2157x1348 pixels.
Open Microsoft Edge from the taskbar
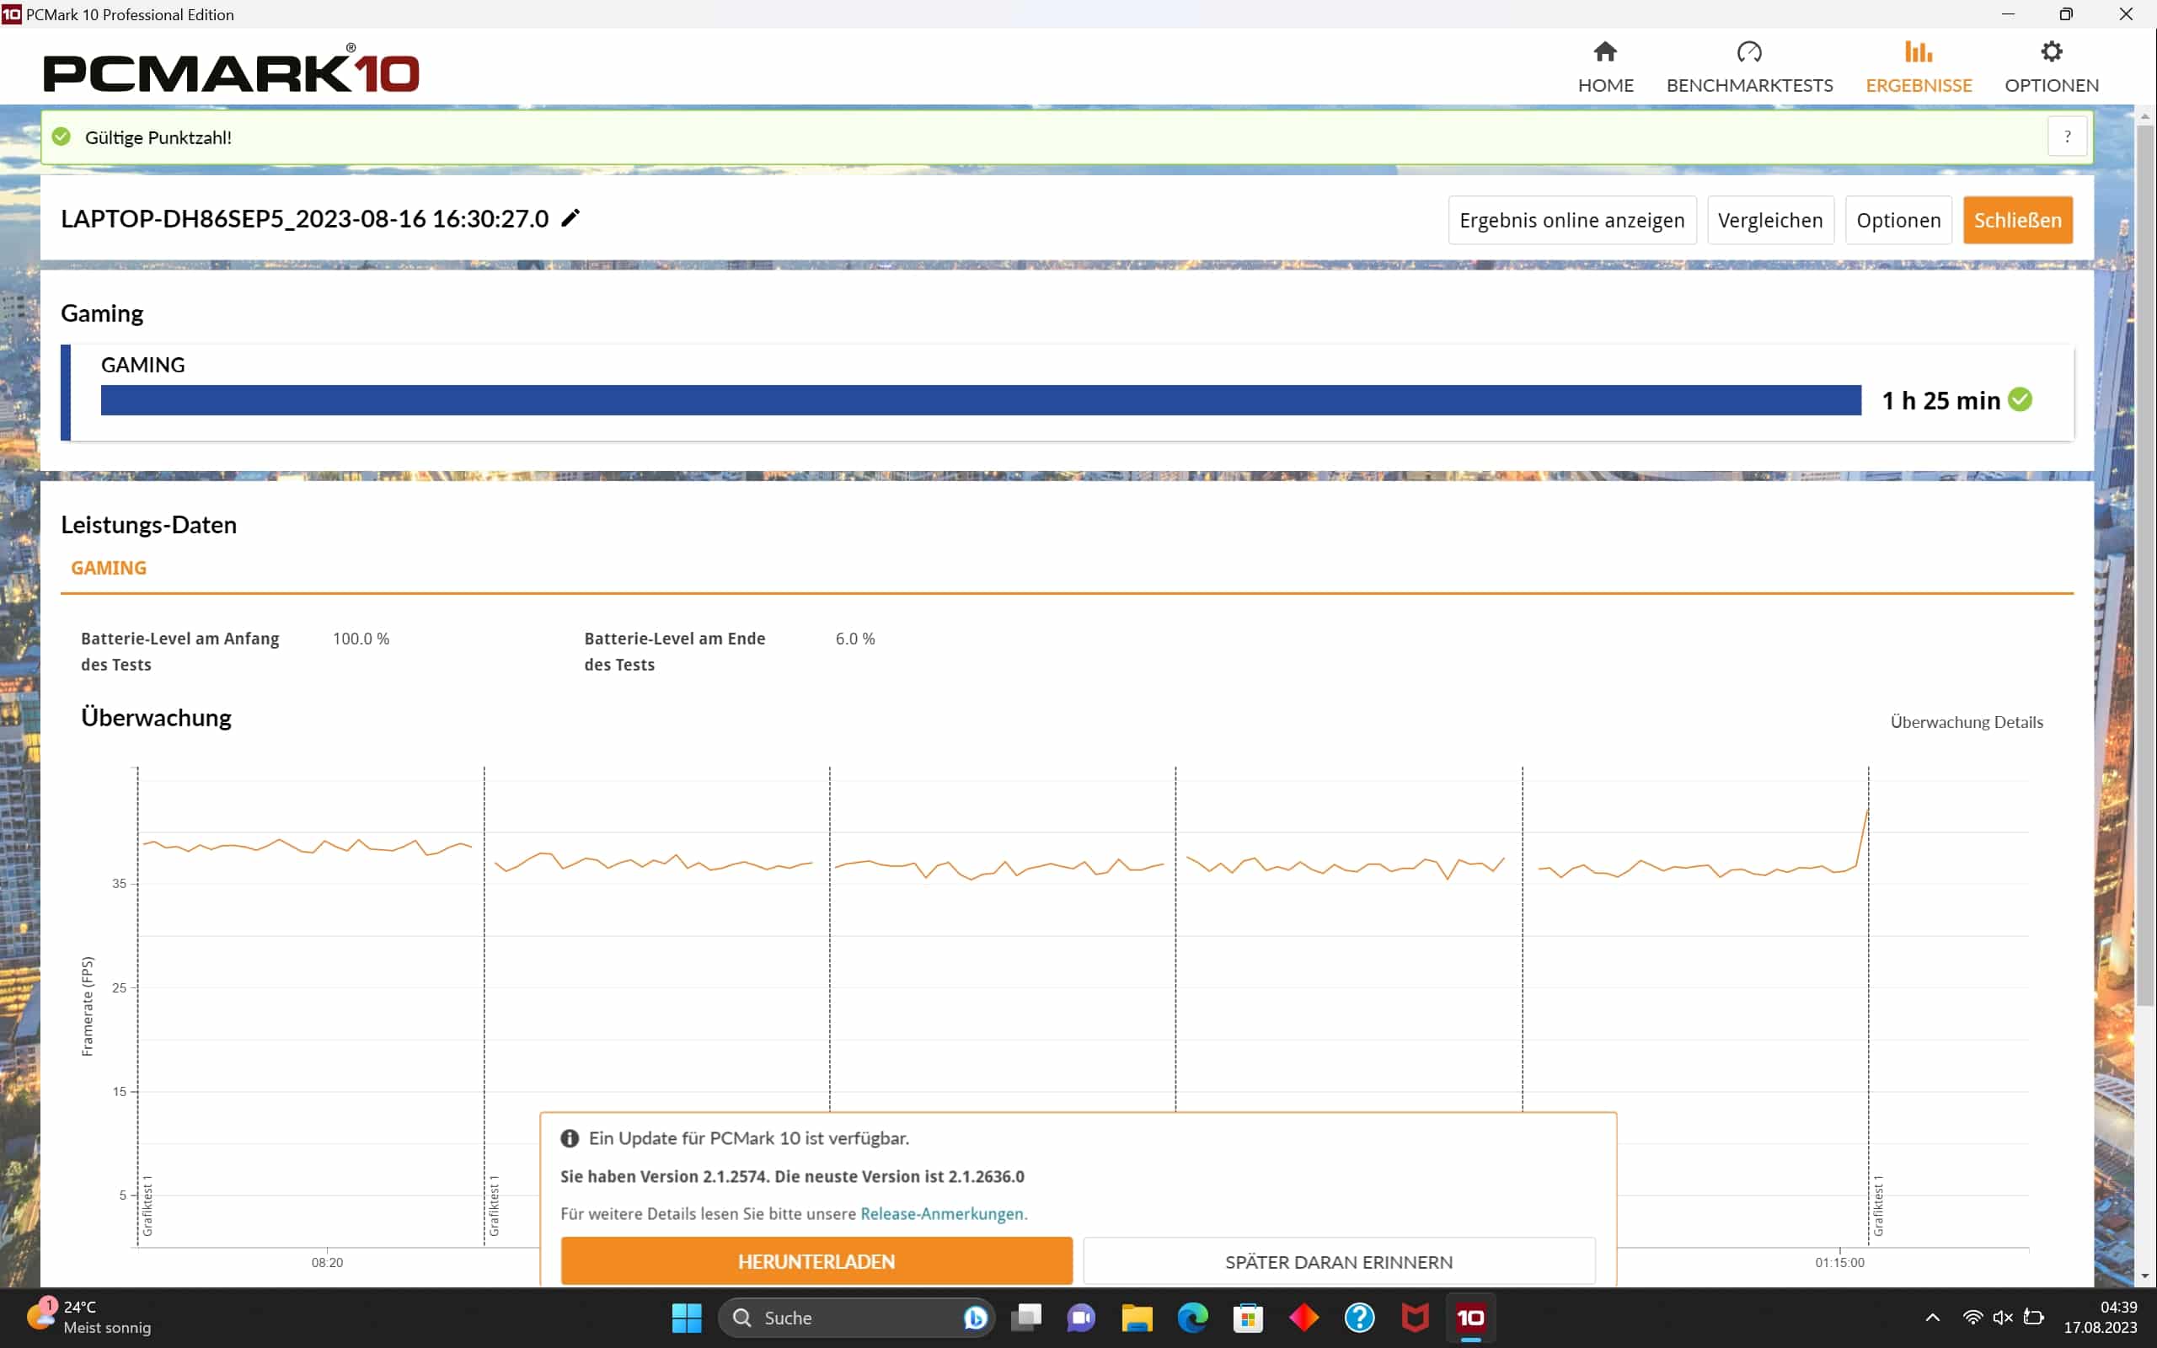click(x=1192, y=1317)
